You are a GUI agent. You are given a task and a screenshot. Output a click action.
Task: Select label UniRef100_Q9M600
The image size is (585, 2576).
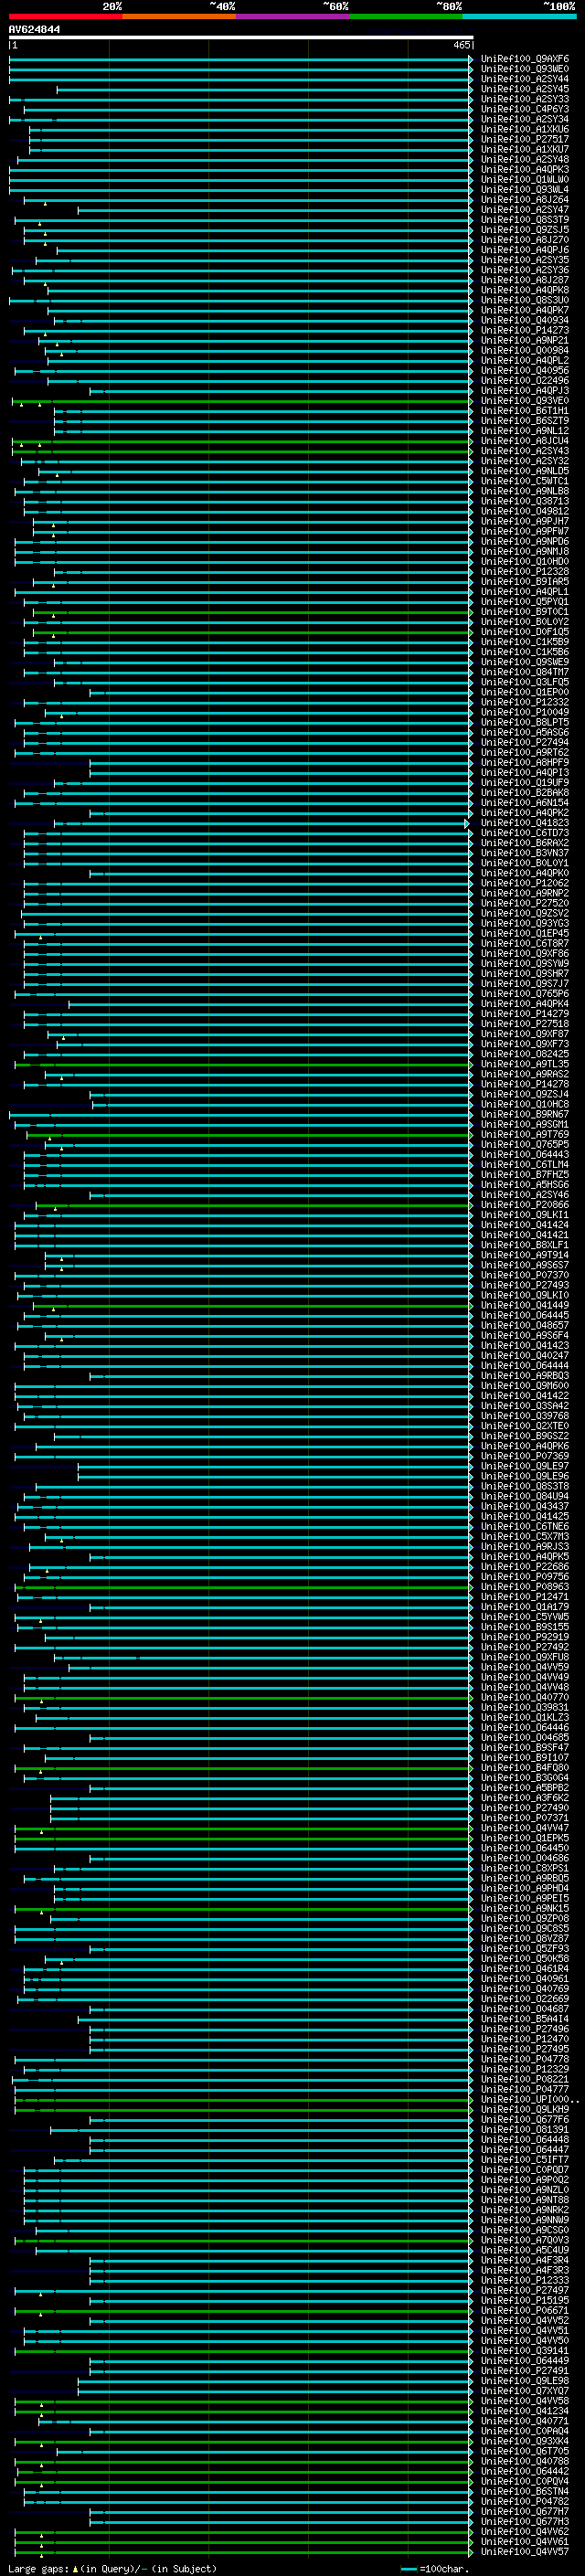525,1386
